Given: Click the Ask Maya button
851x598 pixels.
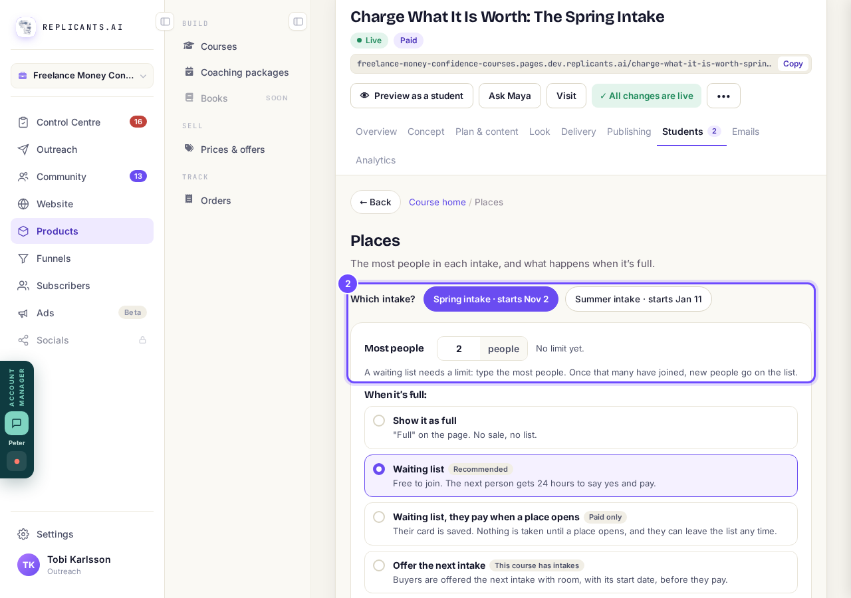Looking at the screenshot, I should point(510,96).
